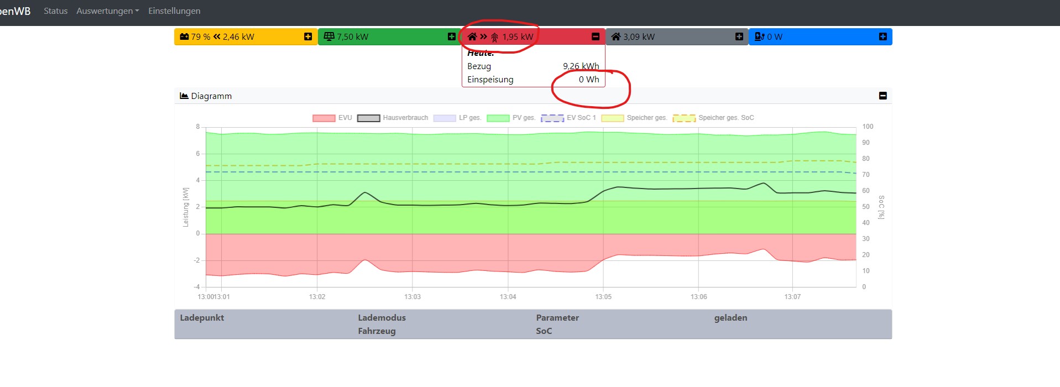1060x387 pixels.
Task: Expand the yellow battery storage card
Action: coord(308,36)
